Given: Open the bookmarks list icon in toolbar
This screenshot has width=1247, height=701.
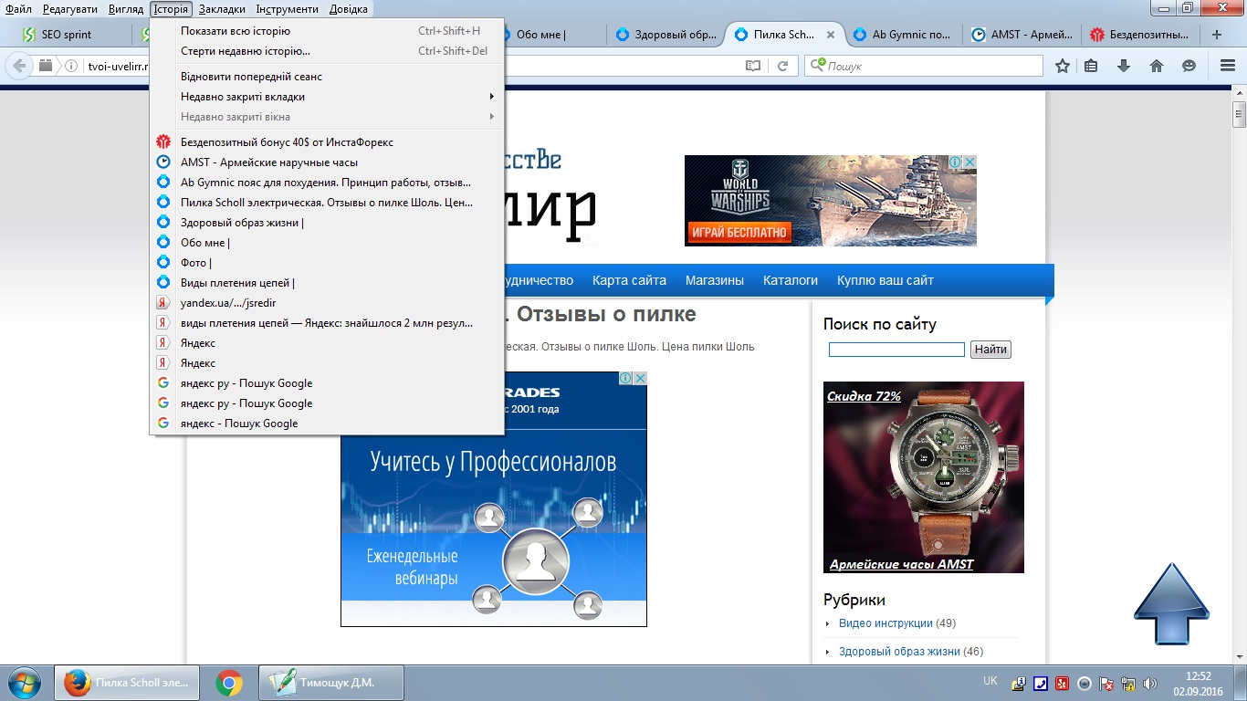Looking at the screenshot, I should (1091, 66).
